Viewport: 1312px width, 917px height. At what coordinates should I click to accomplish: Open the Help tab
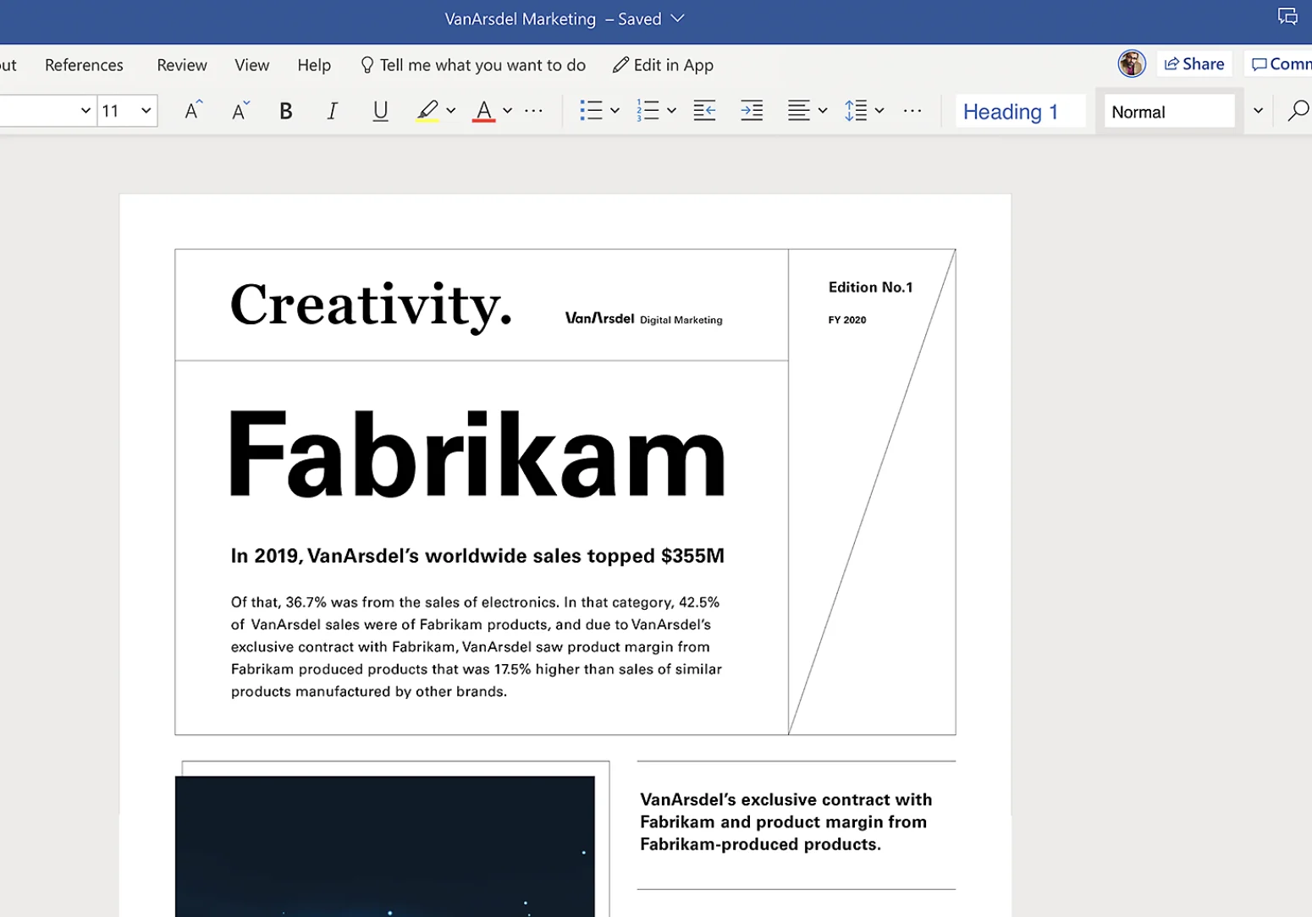pos(314,65)
